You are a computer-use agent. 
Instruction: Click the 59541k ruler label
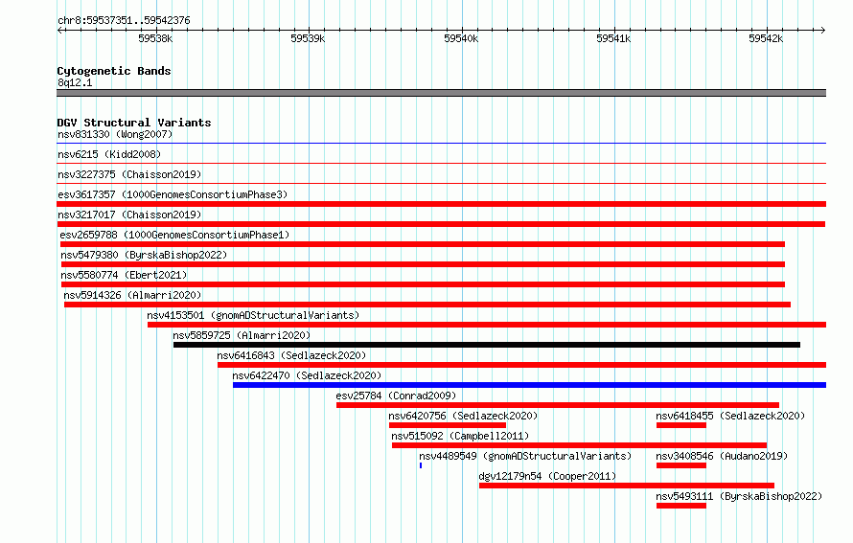613,38
